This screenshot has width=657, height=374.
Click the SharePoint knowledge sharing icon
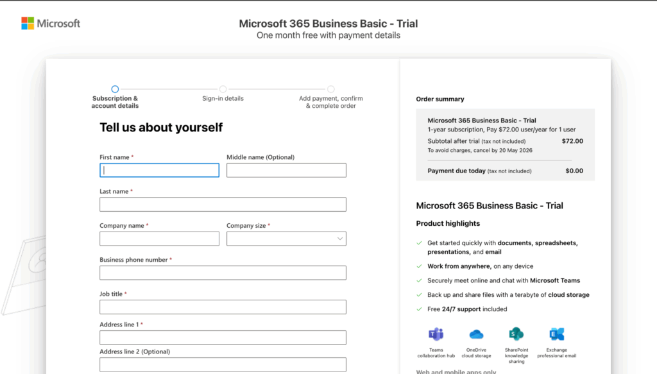pos(516,334)
